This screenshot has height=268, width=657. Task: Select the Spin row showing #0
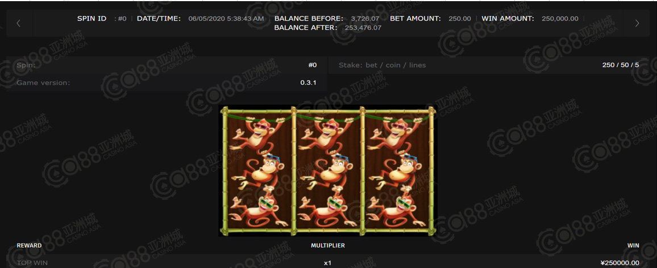167,65
